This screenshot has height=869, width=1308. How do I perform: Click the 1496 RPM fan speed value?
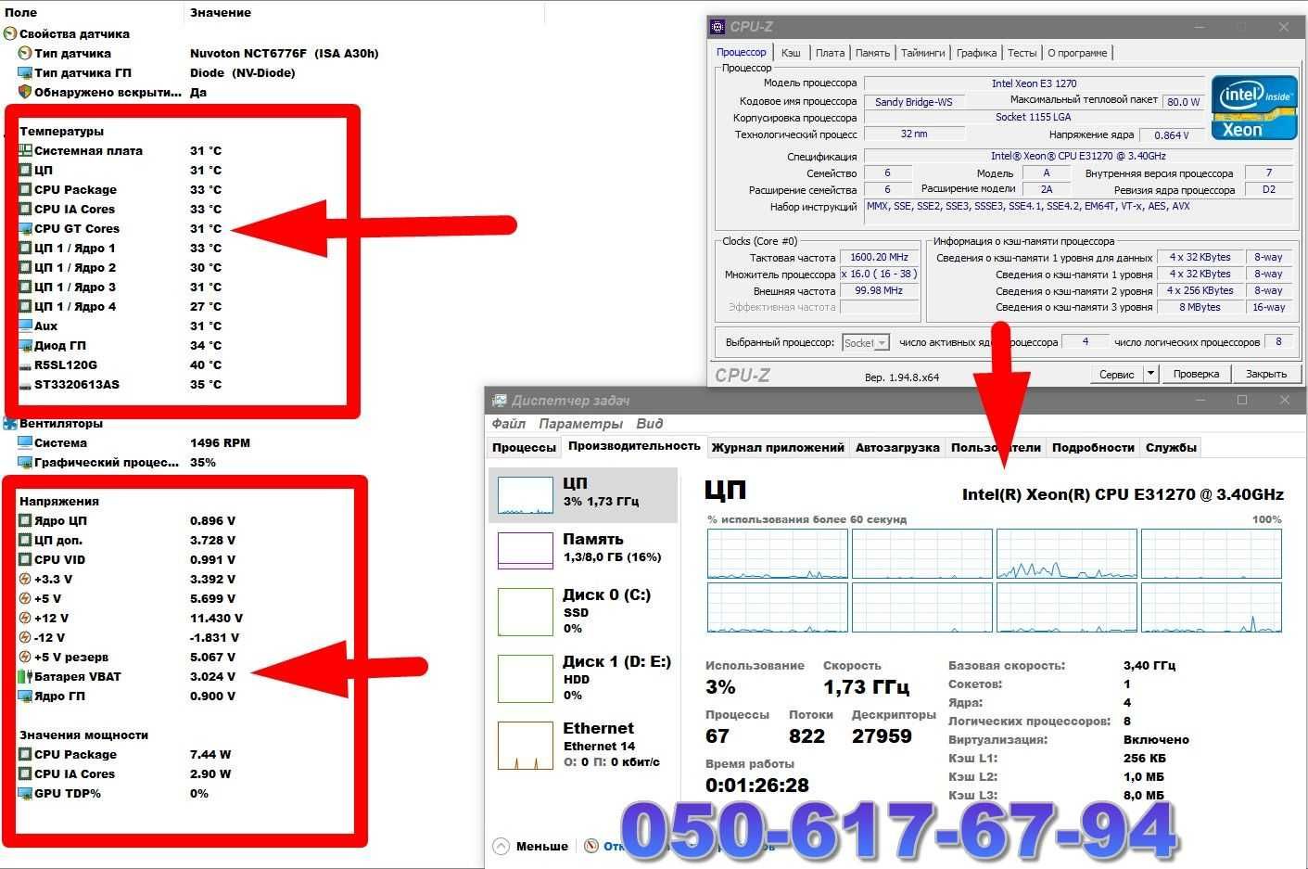(x=220, y=442)
